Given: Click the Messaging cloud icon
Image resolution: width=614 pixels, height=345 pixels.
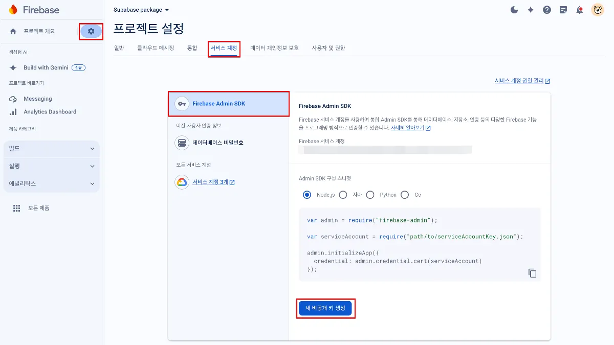Looking at the screenshot, I should pos(13,99).
